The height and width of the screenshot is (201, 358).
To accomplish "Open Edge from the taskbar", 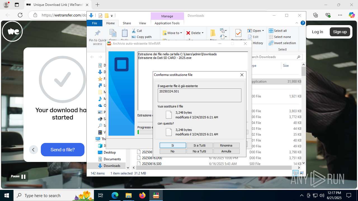I will click(115, 195).
